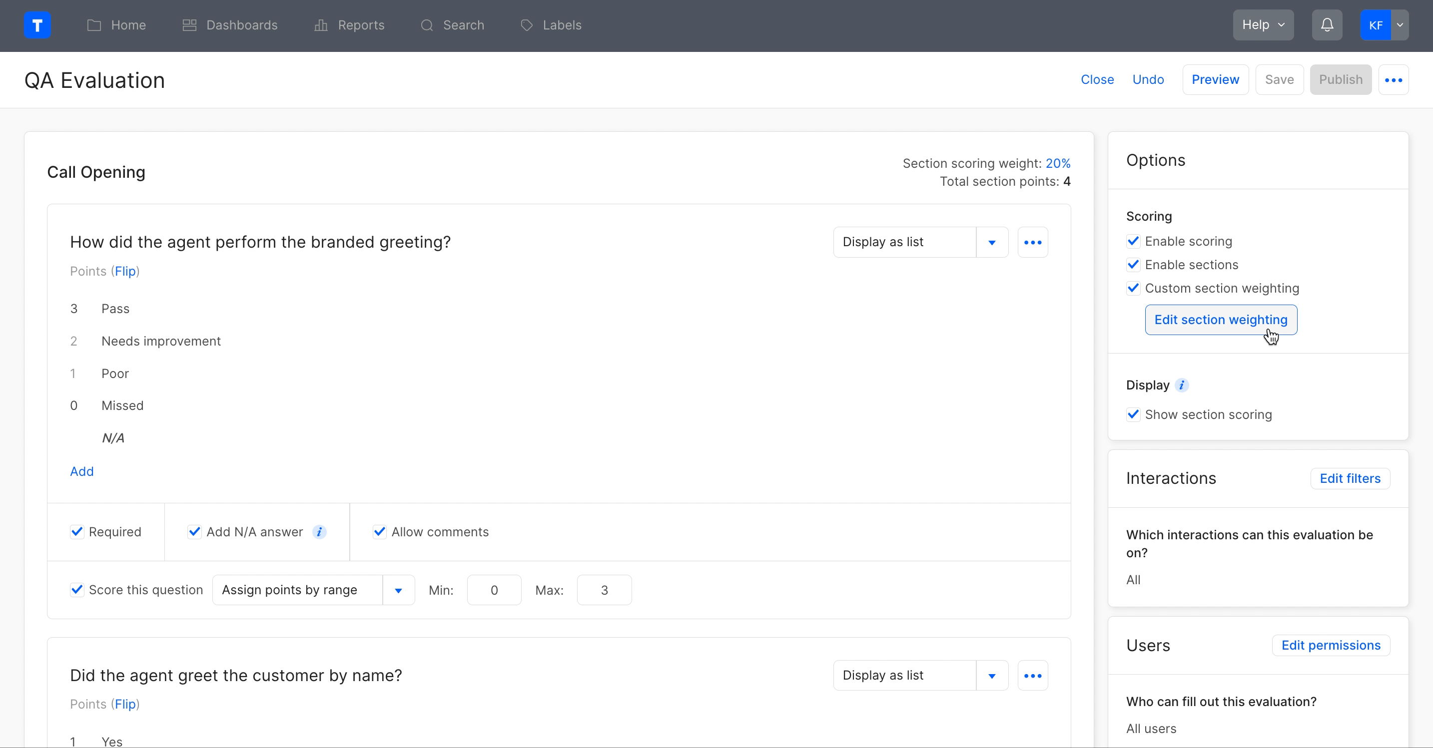Uncheck Enable sections checkbox
The image size is (1433, 748).
[1133, 265]
